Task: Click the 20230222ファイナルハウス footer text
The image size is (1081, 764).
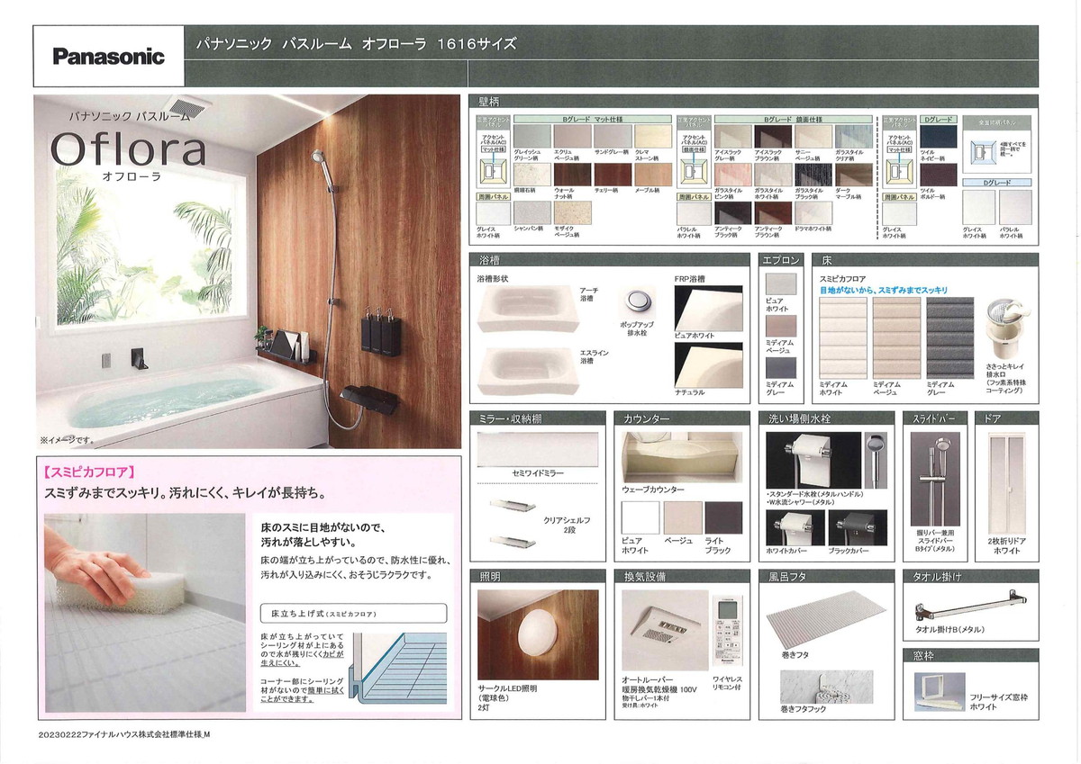Action: tap(124, 734)
